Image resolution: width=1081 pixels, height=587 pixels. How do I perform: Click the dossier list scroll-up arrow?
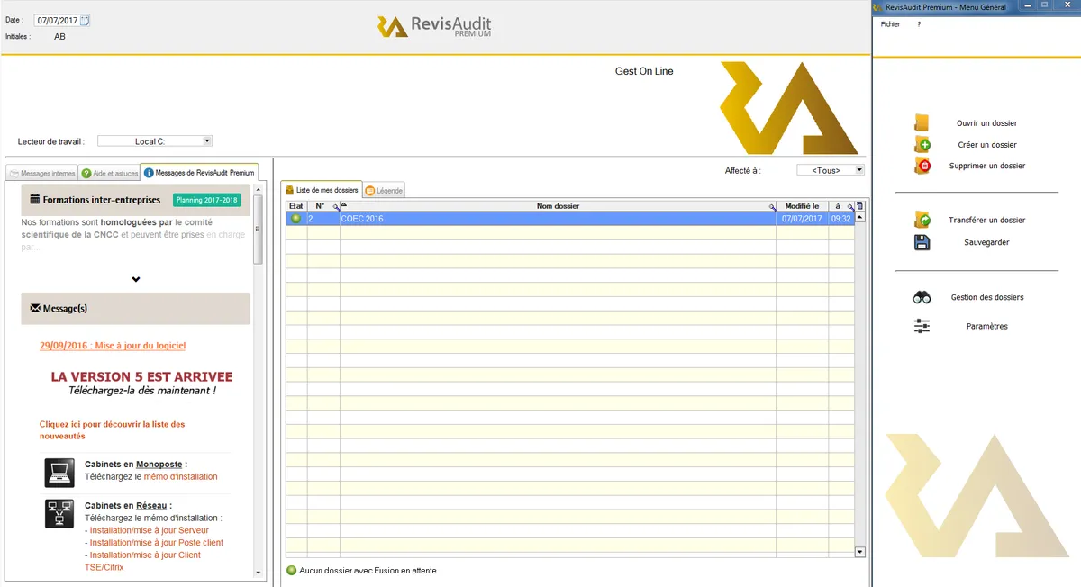[859, 217]
